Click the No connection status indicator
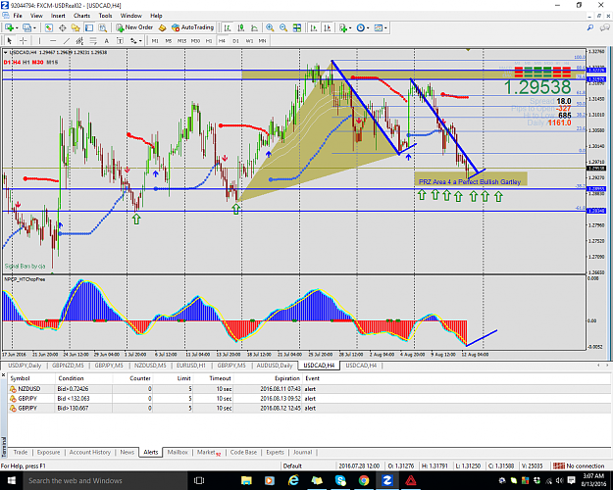613x490 pixels. pos(580,465)
